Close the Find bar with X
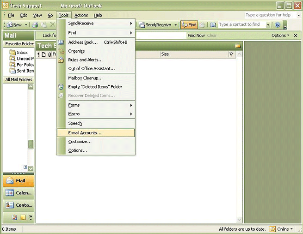303x234 pixels. coord(296,36)
